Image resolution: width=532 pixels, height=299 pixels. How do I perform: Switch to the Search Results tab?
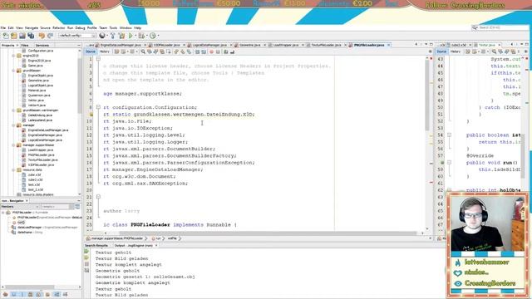point(96,246)
